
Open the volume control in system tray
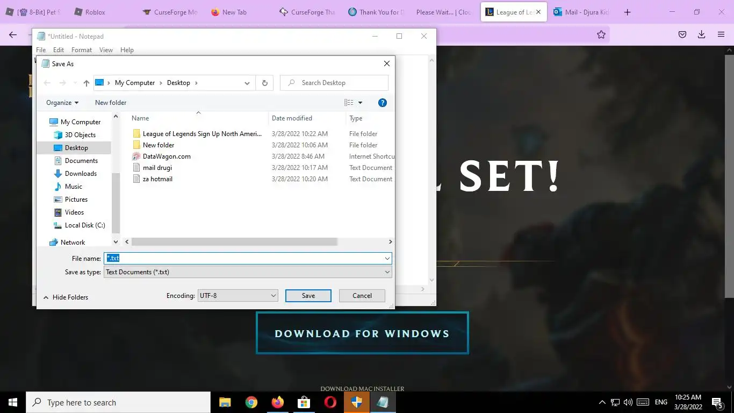pyautogui.click(x=628, y=402)
